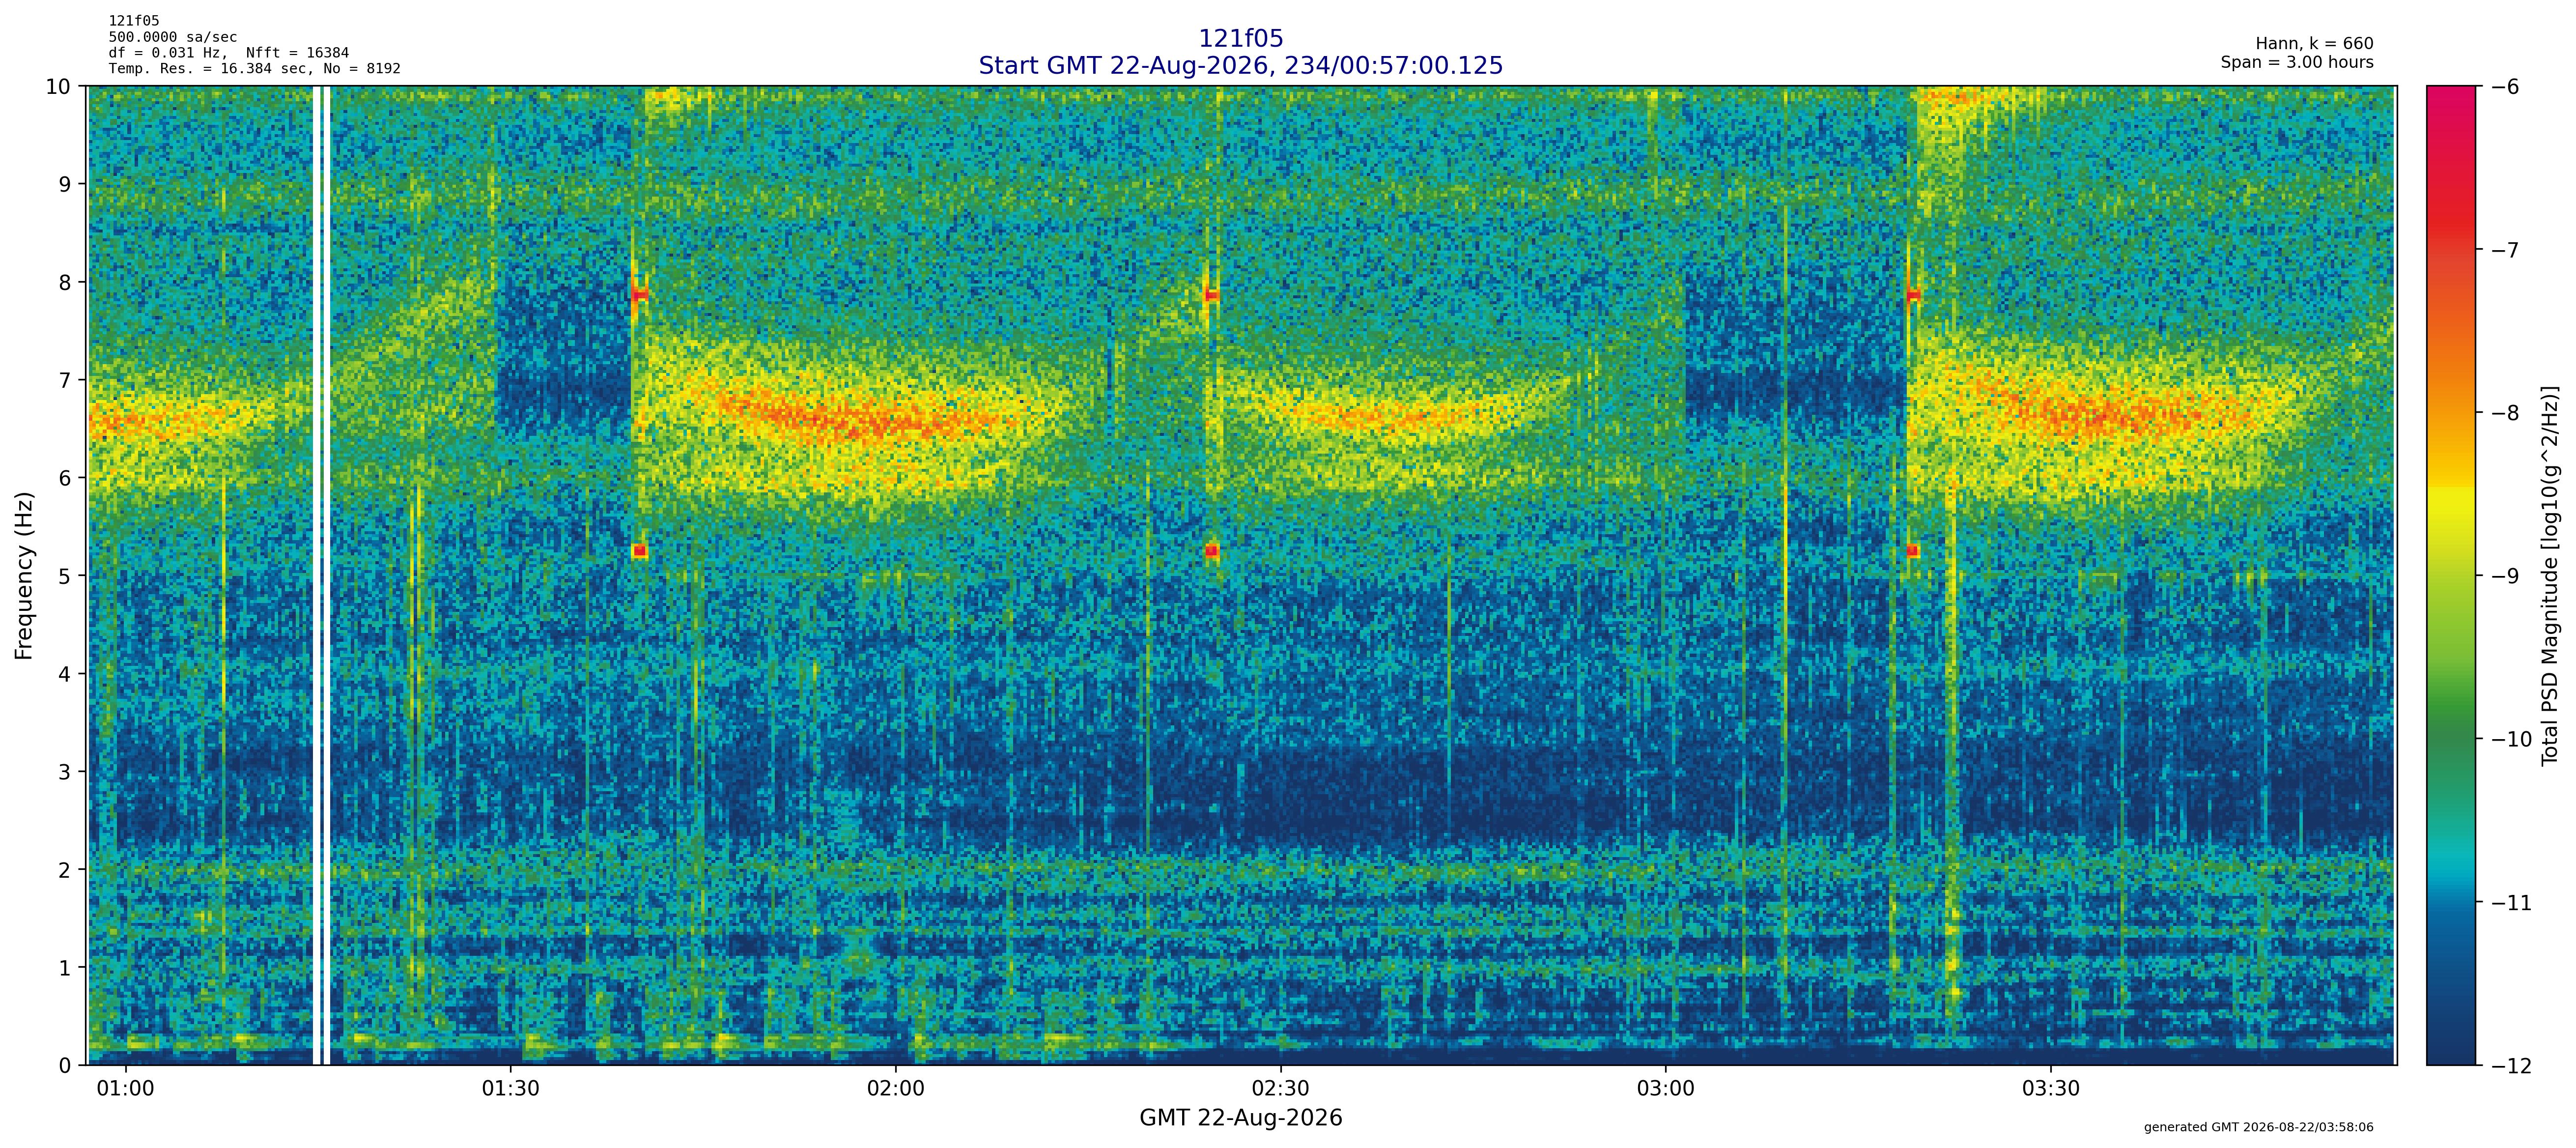Click colorbar tick label "−7"
The width and height of the screenshot is (2576, 1148).
pos(2504,249)
